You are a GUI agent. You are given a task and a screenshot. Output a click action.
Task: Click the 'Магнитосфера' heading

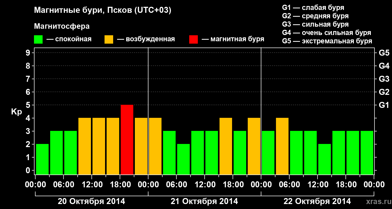tap(62, 26)
